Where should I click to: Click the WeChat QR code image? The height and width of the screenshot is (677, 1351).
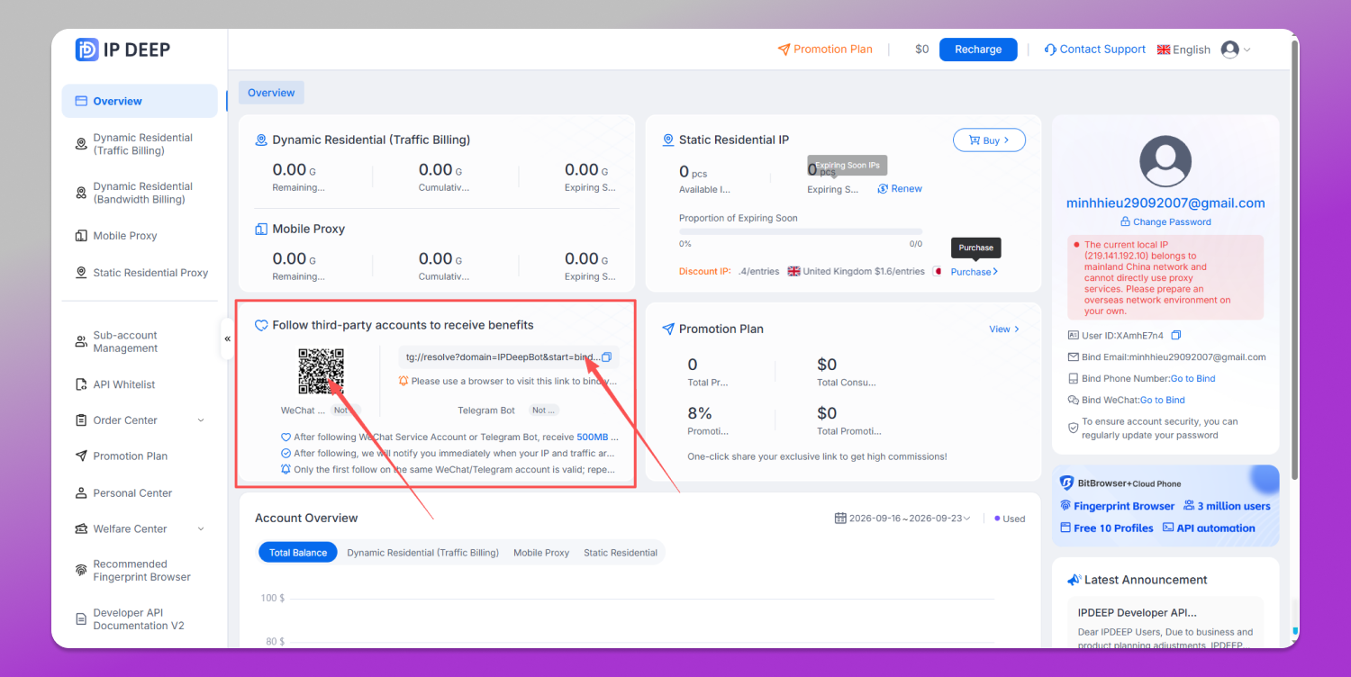click(x=322, y=372)
